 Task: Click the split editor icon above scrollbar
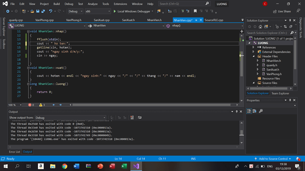point(242,31)
